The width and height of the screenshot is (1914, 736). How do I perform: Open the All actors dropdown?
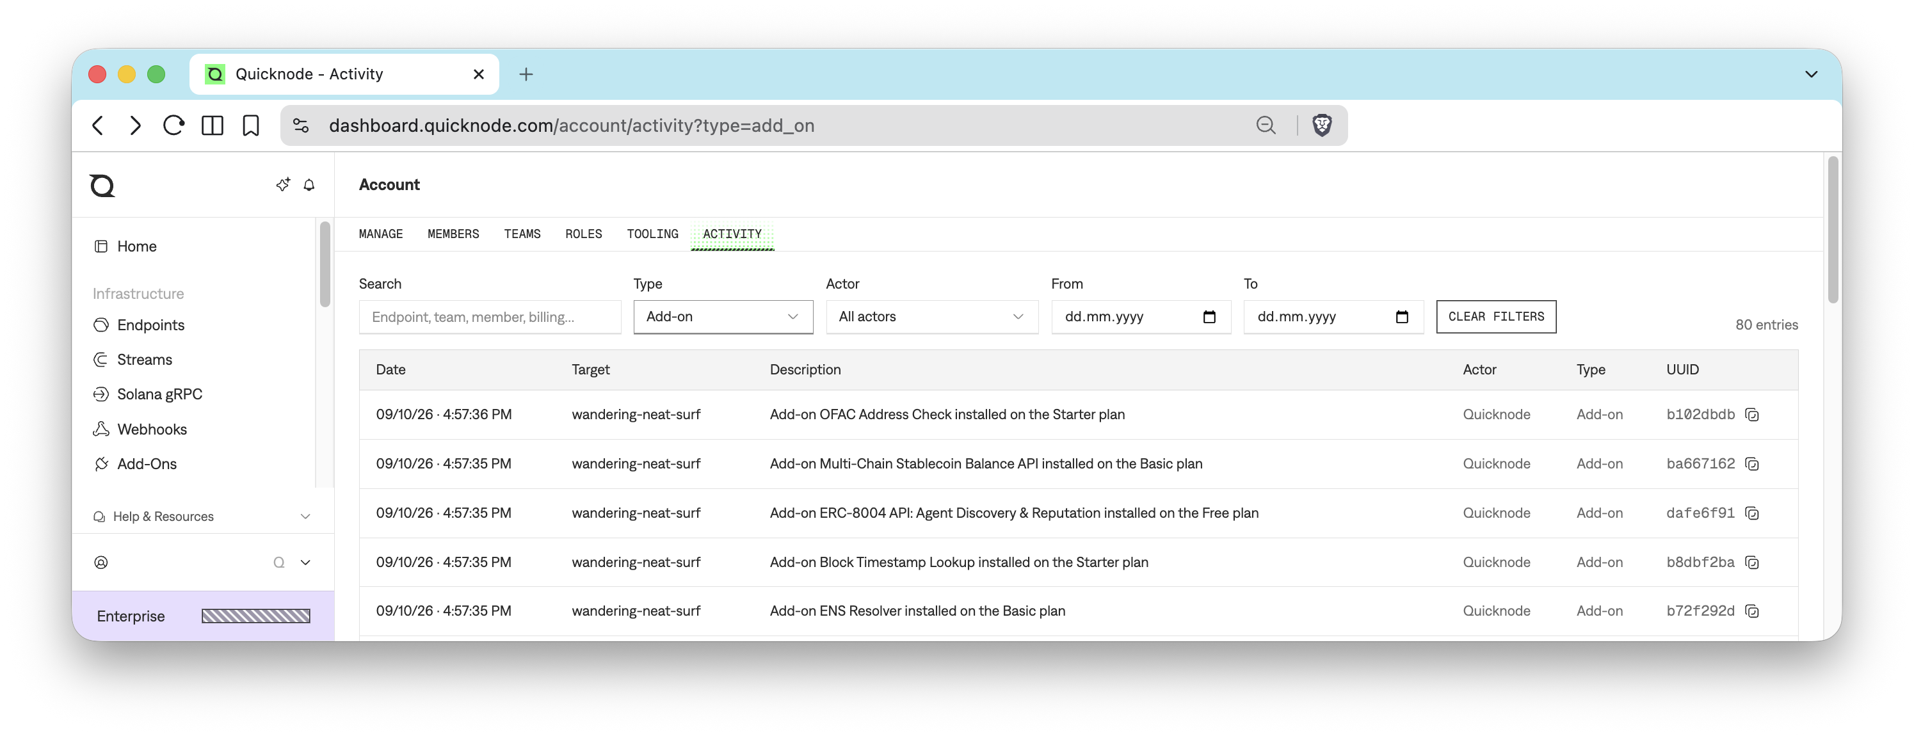pos(932,317)
